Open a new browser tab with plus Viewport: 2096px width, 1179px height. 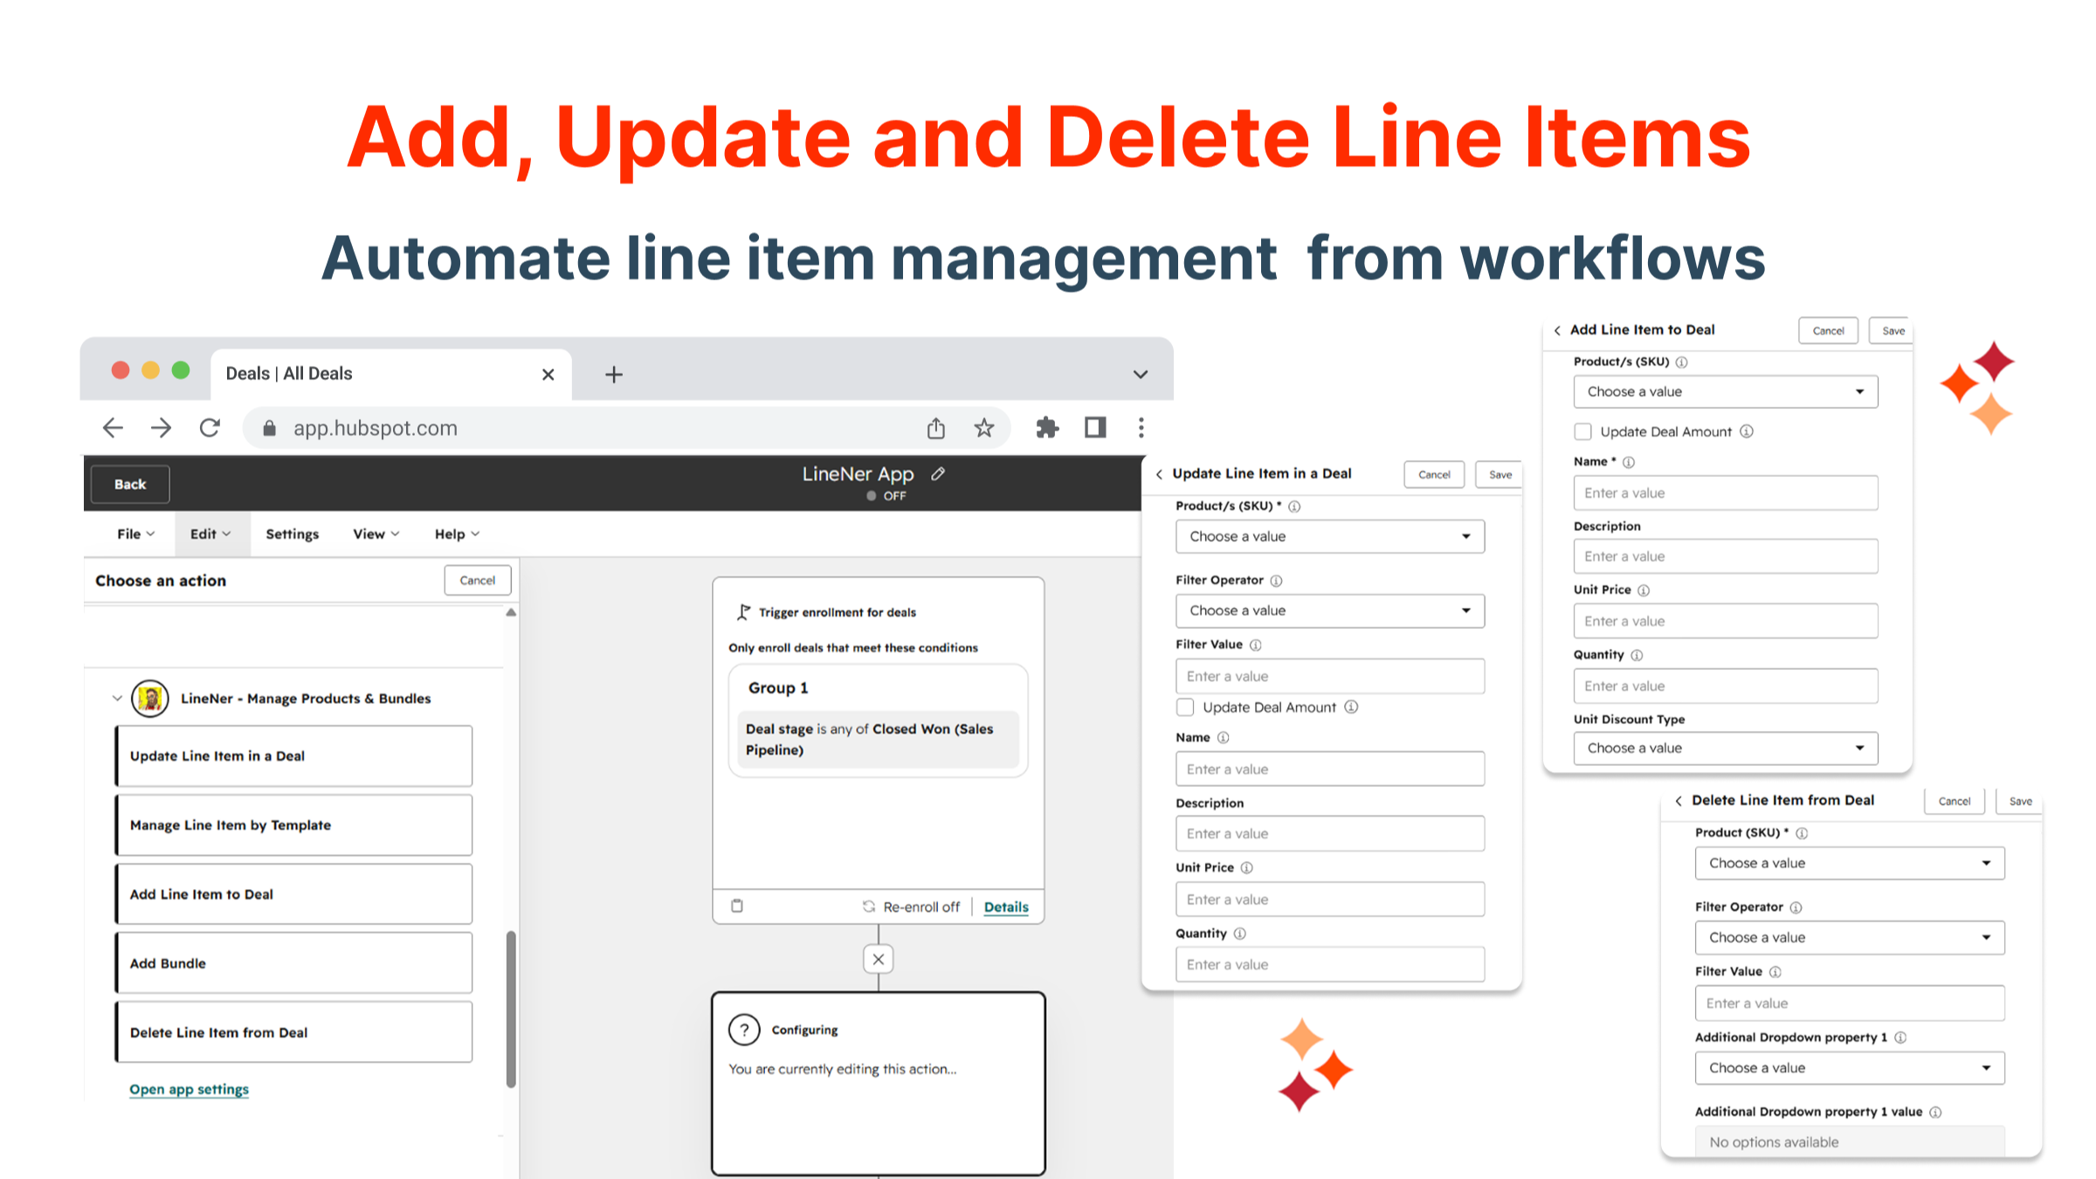click(x=614, y=375)
